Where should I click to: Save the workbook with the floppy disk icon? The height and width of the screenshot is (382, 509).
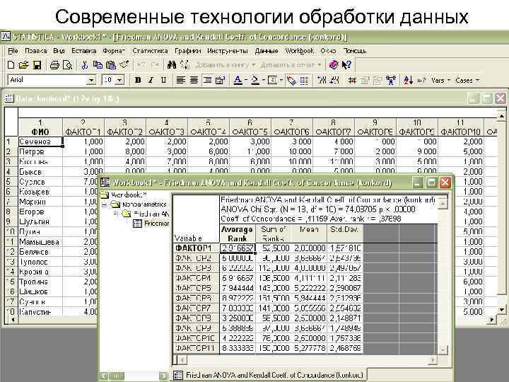pyautogui.click(x=37, y=65)
